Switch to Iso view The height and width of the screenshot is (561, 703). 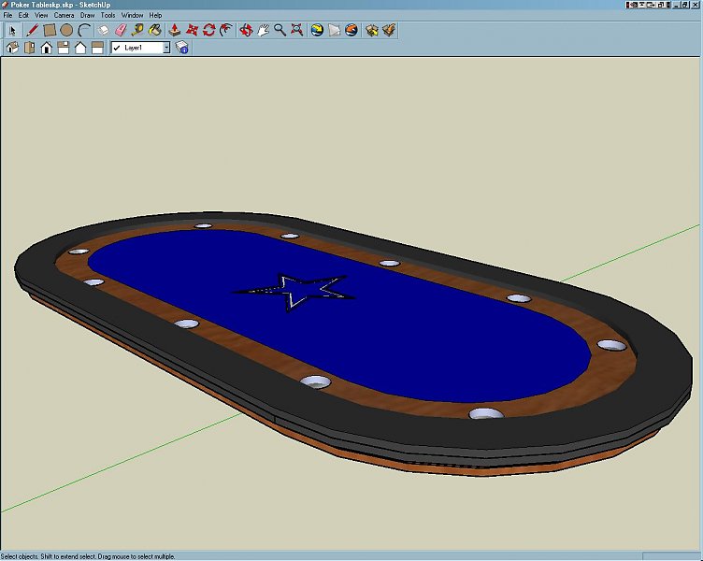(x=12, y=48)
